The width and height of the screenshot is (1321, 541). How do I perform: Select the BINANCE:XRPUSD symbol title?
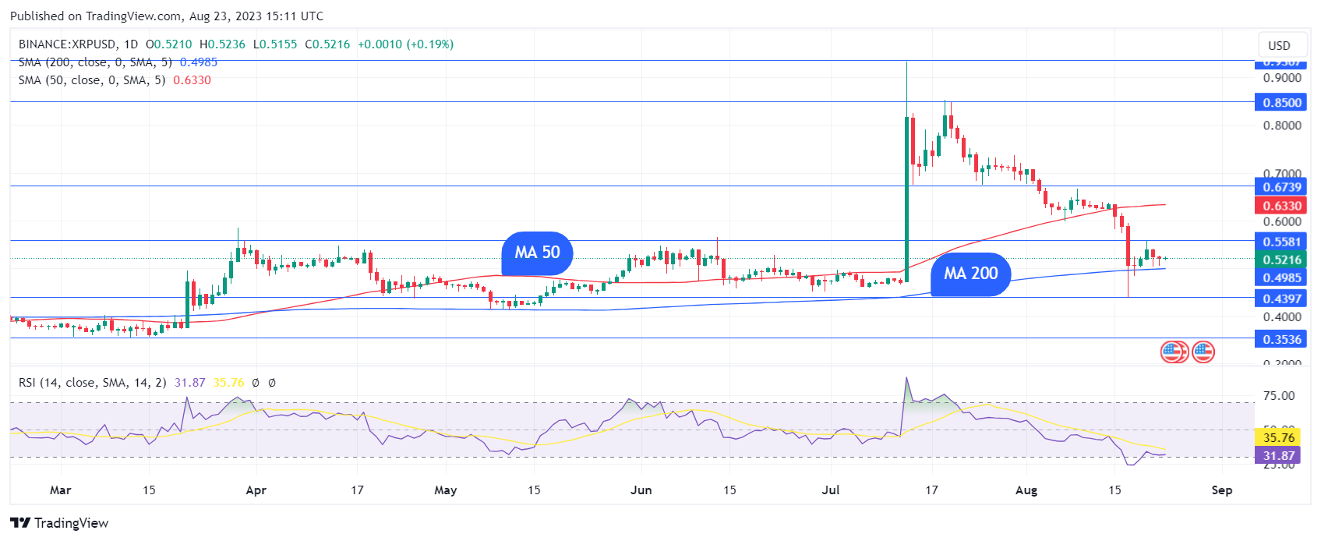coord(68,44)
